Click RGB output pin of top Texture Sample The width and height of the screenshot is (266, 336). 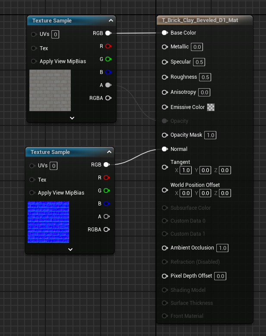[108, 33]
